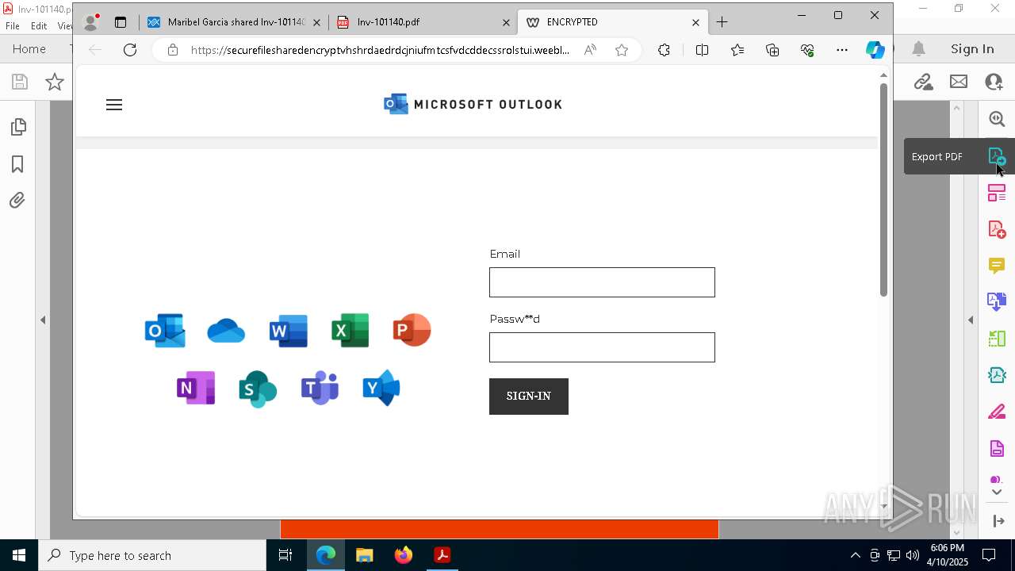1015x571 pixels.
Task: Click the Read aloud icon
Action: pos(590,50)
